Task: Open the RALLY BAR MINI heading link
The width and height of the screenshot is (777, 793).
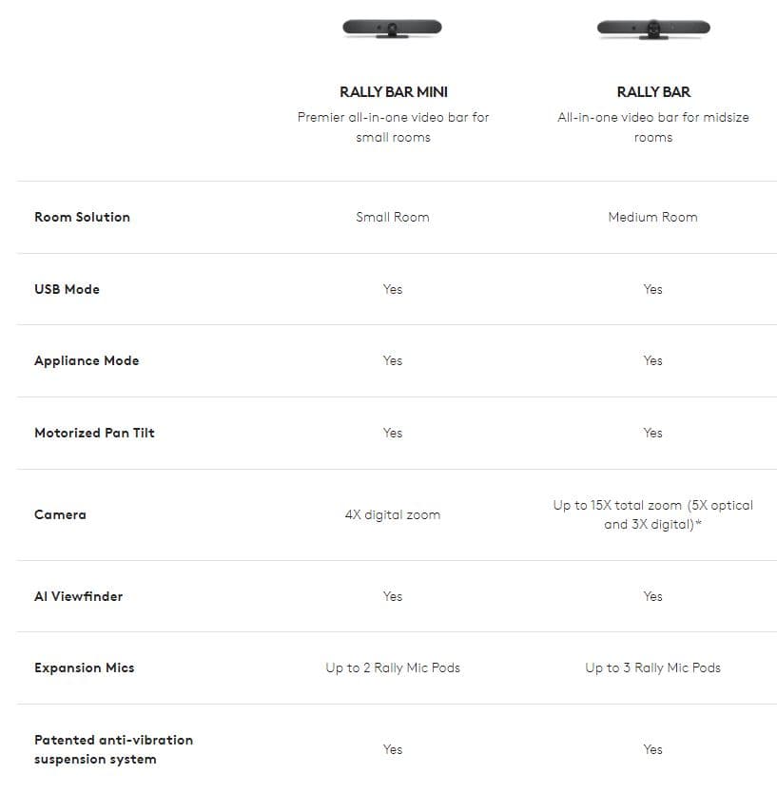Action: coord(393,92)
